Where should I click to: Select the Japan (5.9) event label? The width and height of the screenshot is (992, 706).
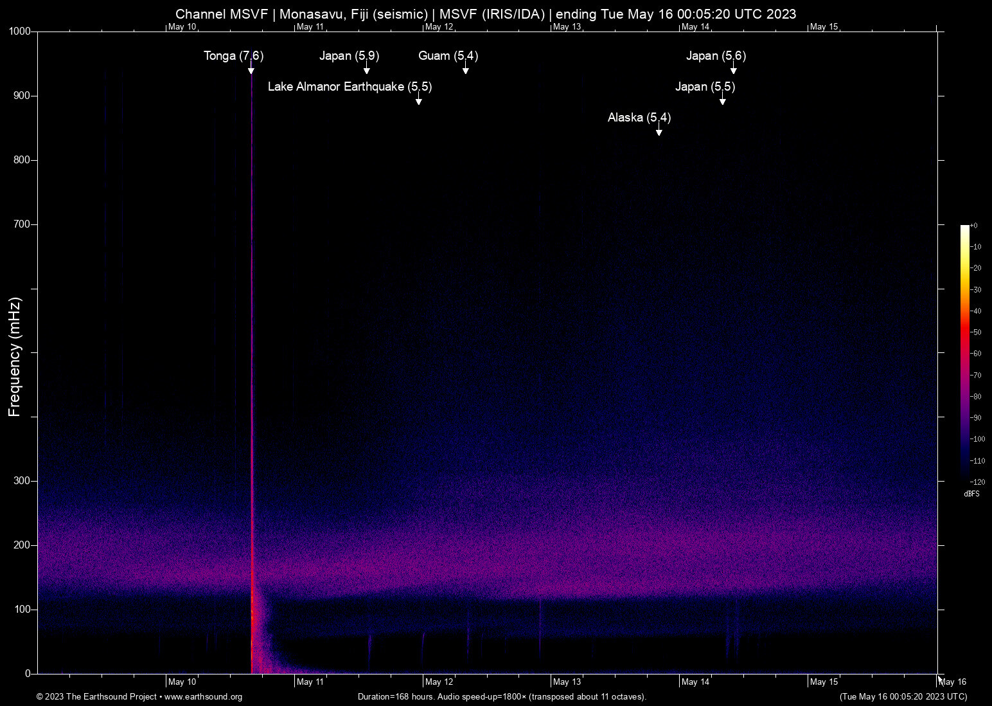click(350, 56)
